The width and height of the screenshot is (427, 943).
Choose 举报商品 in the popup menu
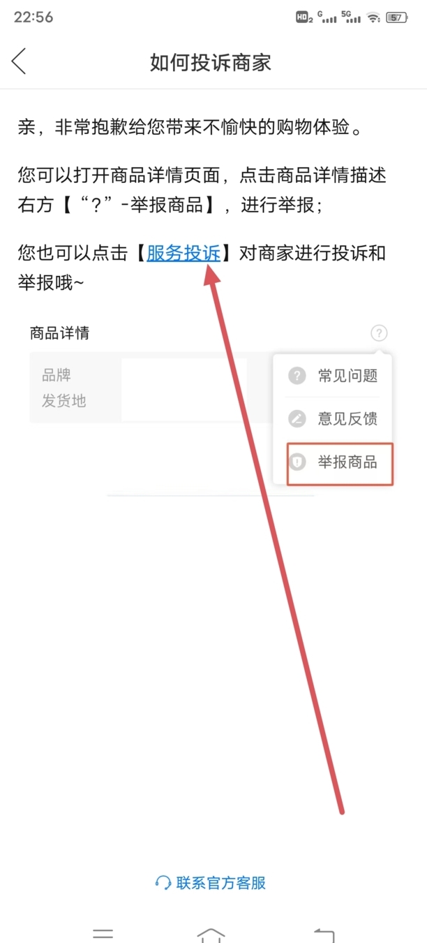tap(339, 462)
